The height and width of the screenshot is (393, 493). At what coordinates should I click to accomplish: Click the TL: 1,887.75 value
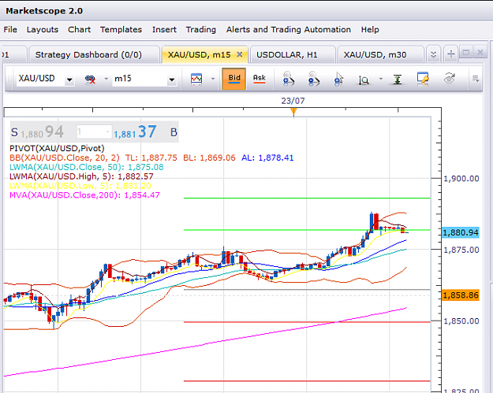pyautogui.click(x=151, y=158)
